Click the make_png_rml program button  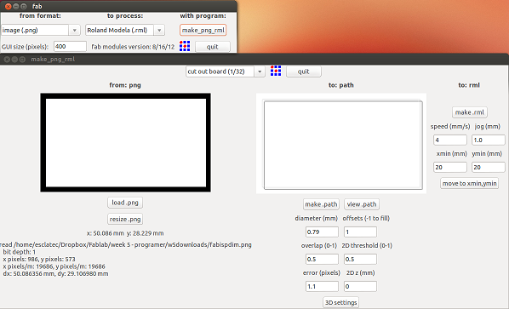(x=203, y=30)
